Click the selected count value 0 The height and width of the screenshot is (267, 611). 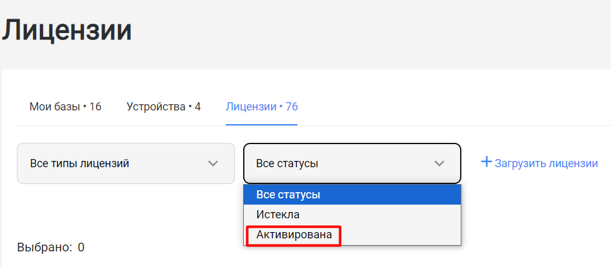click(x=81, y=247)
